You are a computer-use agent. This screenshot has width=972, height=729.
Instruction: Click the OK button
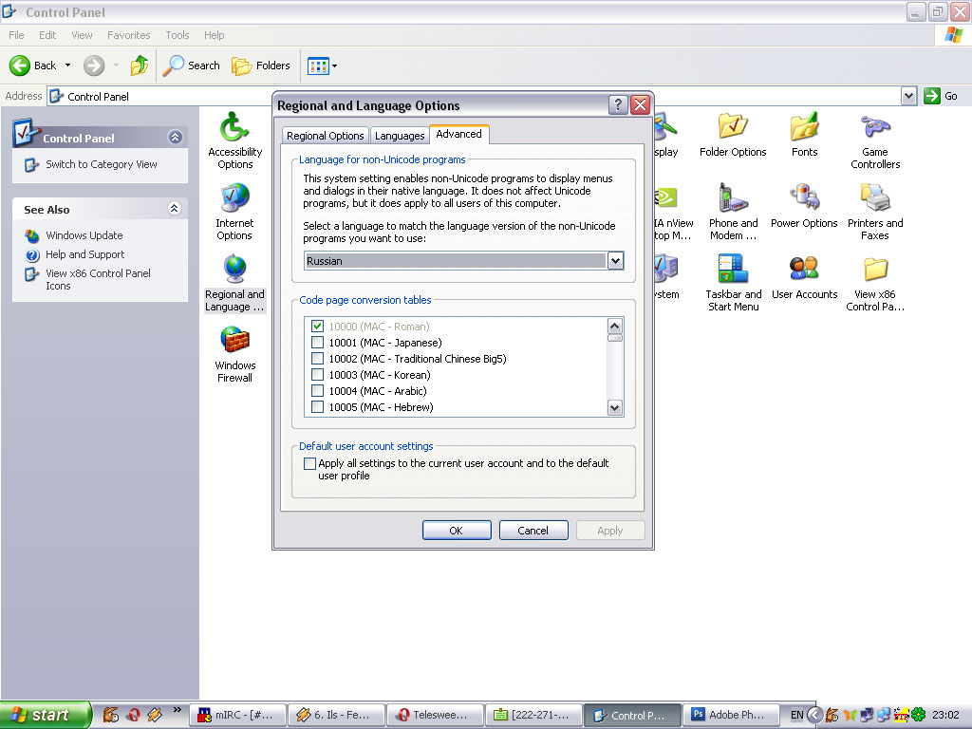tap(457, 531)
